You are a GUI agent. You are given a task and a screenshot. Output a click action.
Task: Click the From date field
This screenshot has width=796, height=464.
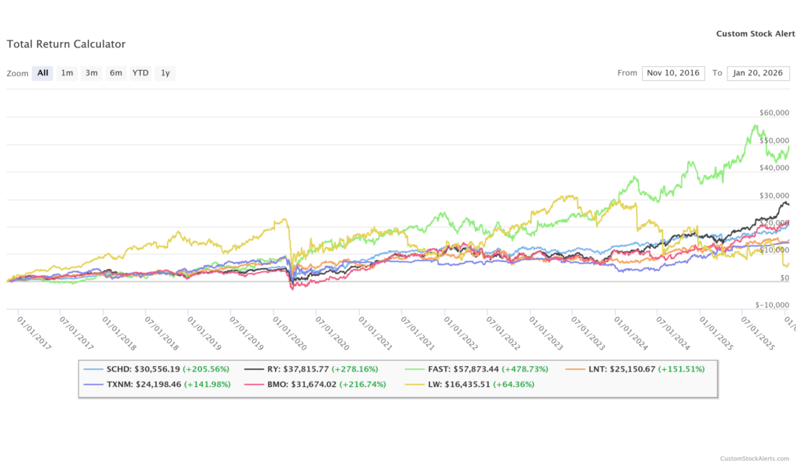point(673,73)
